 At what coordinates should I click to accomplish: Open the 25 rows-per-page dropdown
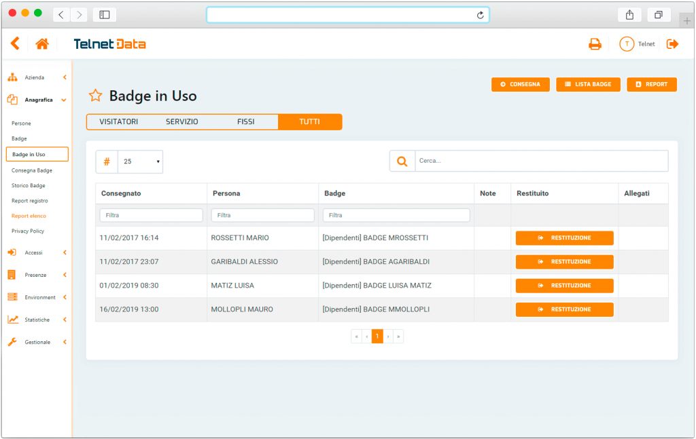[140, 161]
